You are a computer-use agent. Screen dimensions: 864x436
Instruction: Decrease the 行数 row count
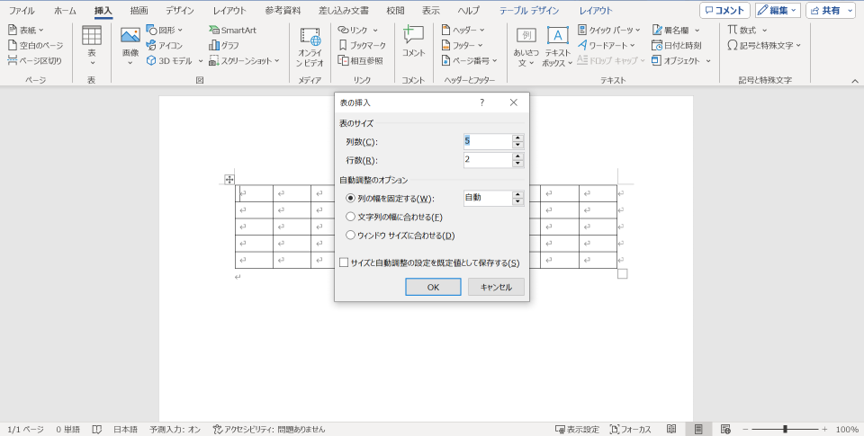click(x=517, y=164)
